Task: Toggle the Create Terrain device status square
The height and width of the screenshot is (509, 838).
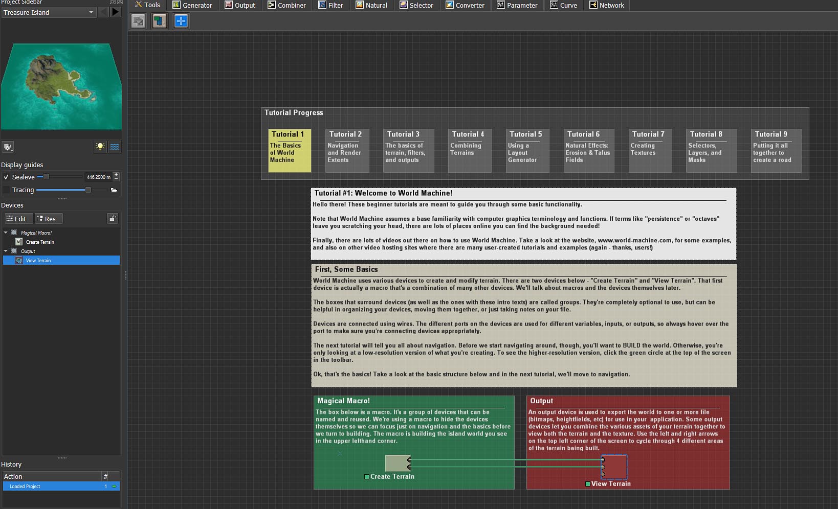Action: [367, 477]
